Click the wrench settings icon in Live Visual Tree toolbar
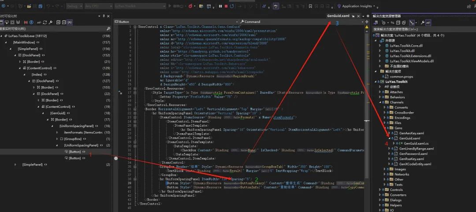476x212 pixels. pos(50,22)
